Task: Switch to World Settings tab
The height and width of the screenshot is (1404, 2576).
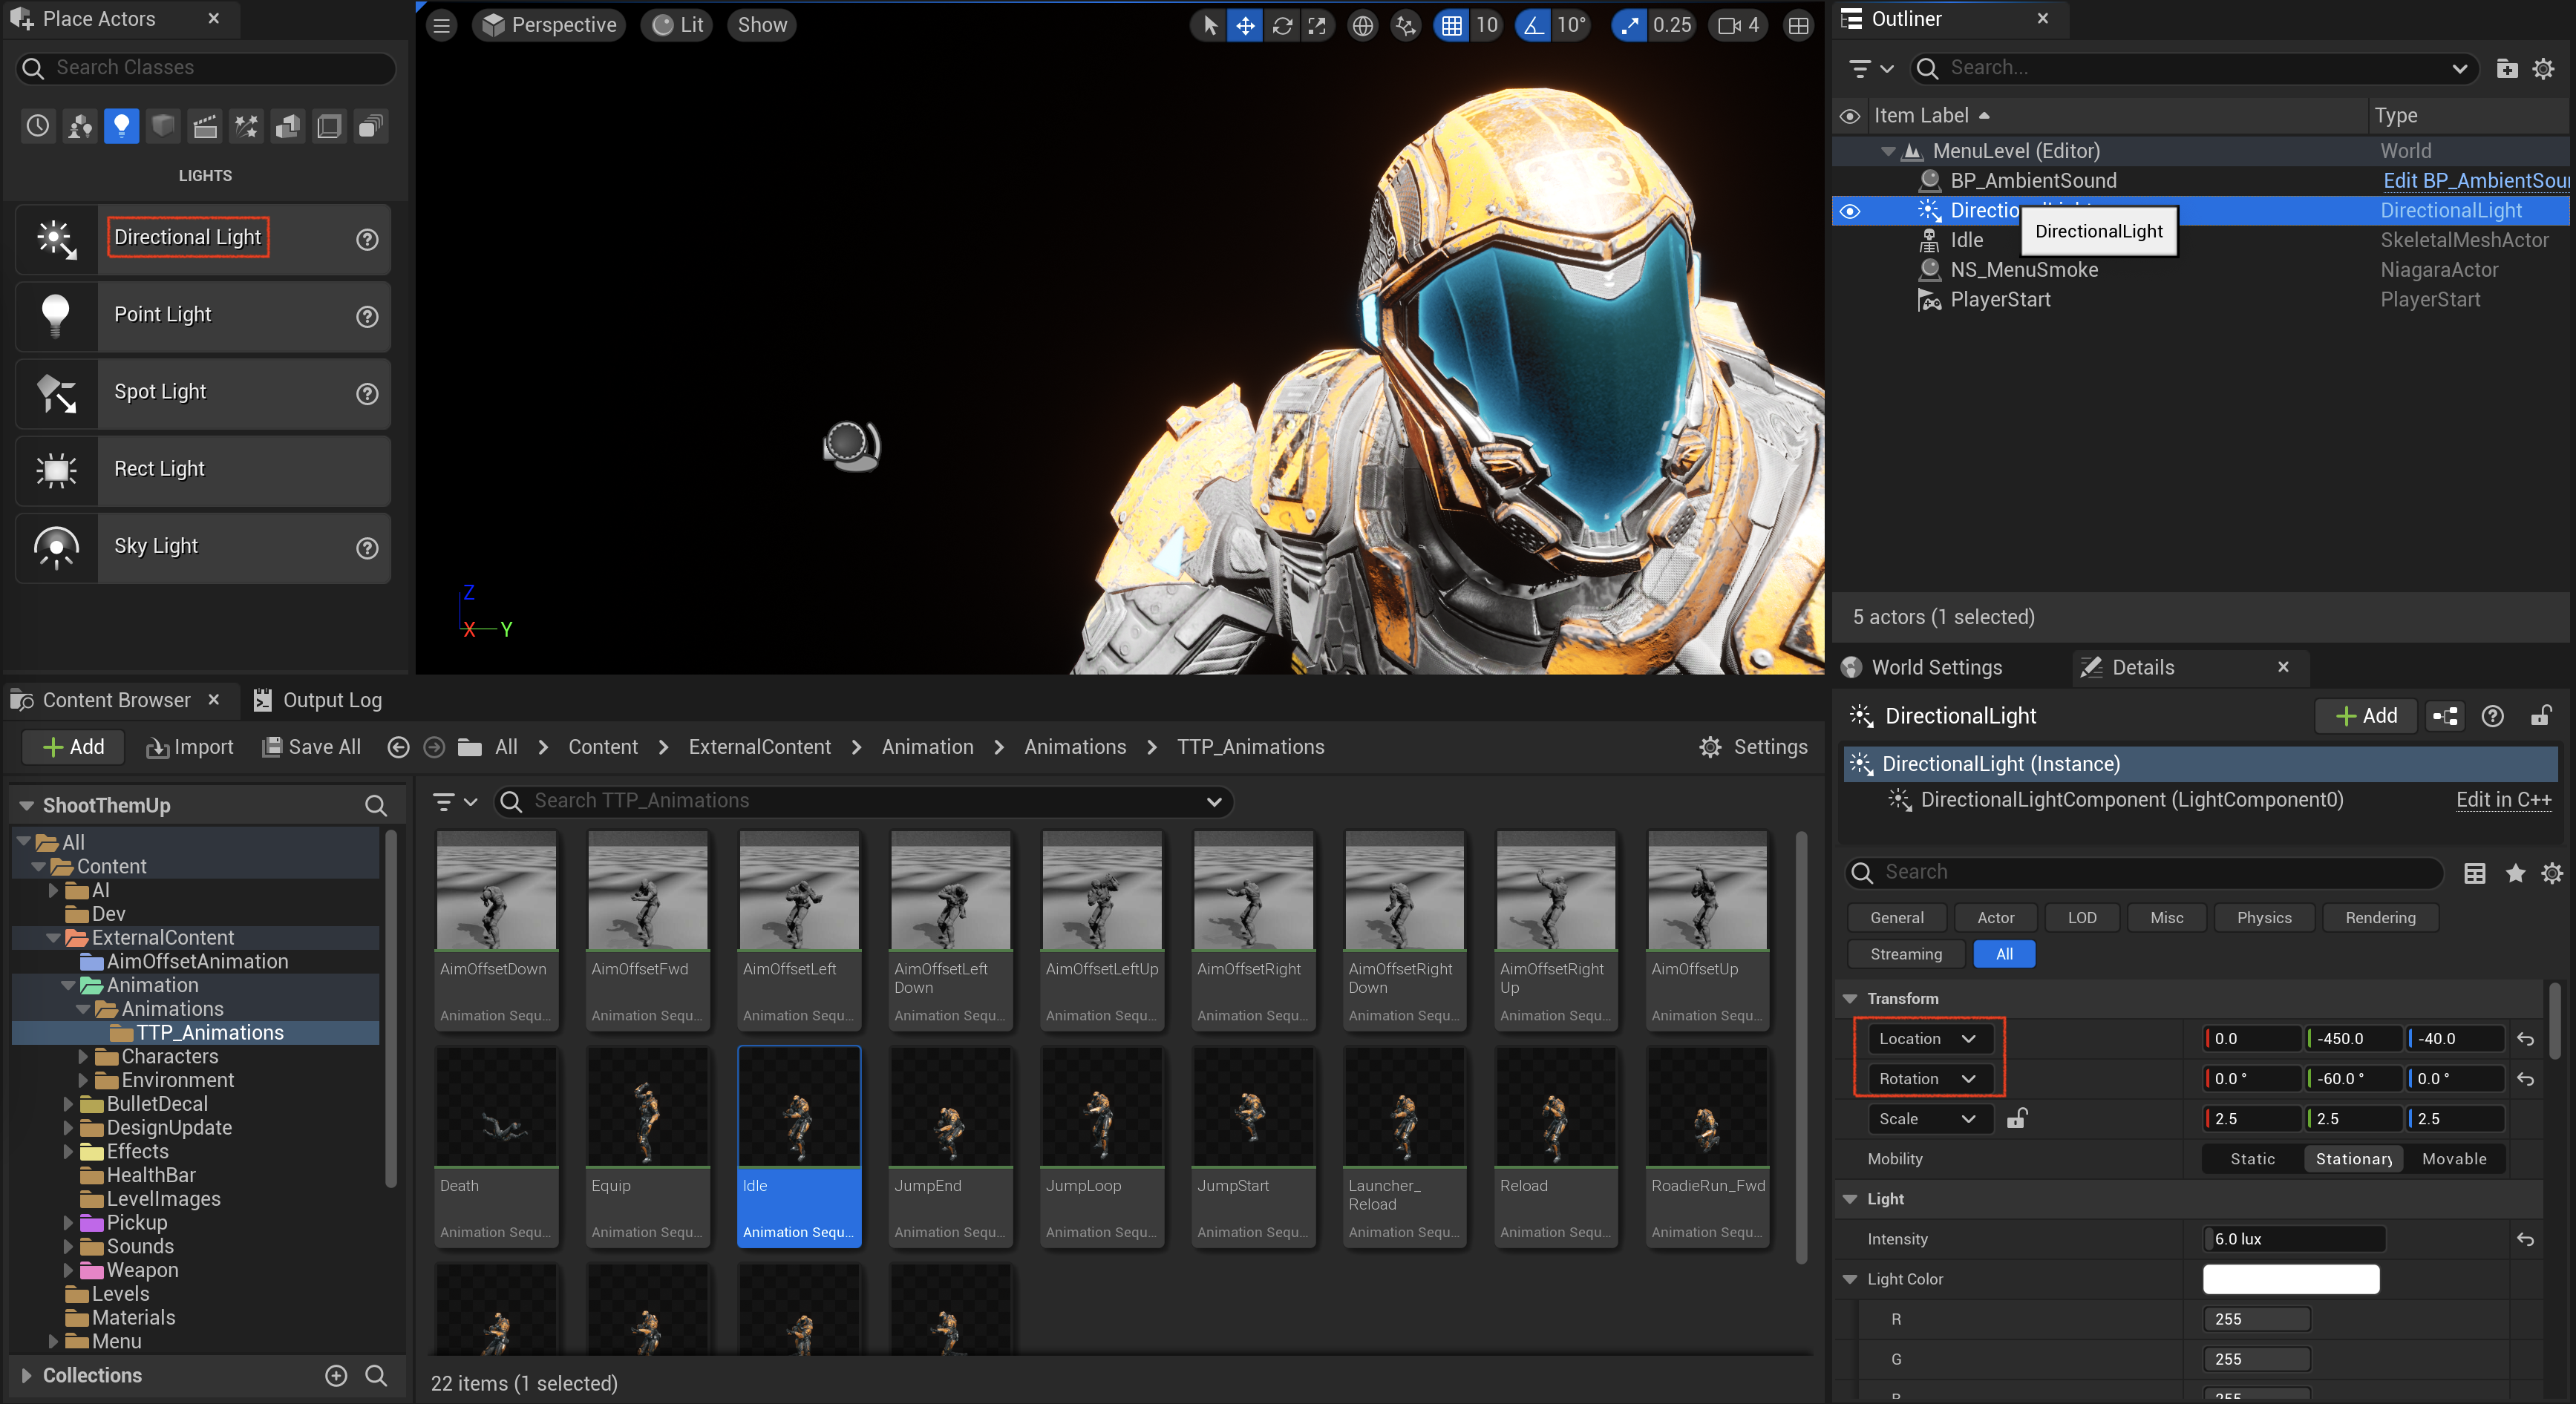Action: click(1923, 668)
